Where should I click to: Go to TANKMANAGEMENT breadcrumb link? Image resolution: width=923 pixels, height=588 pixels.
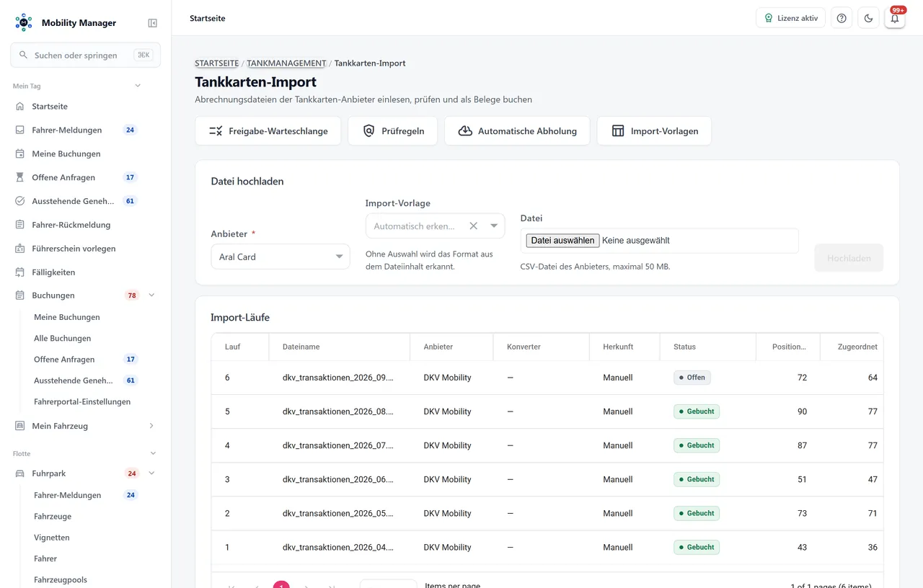click(x=286, y=63)
